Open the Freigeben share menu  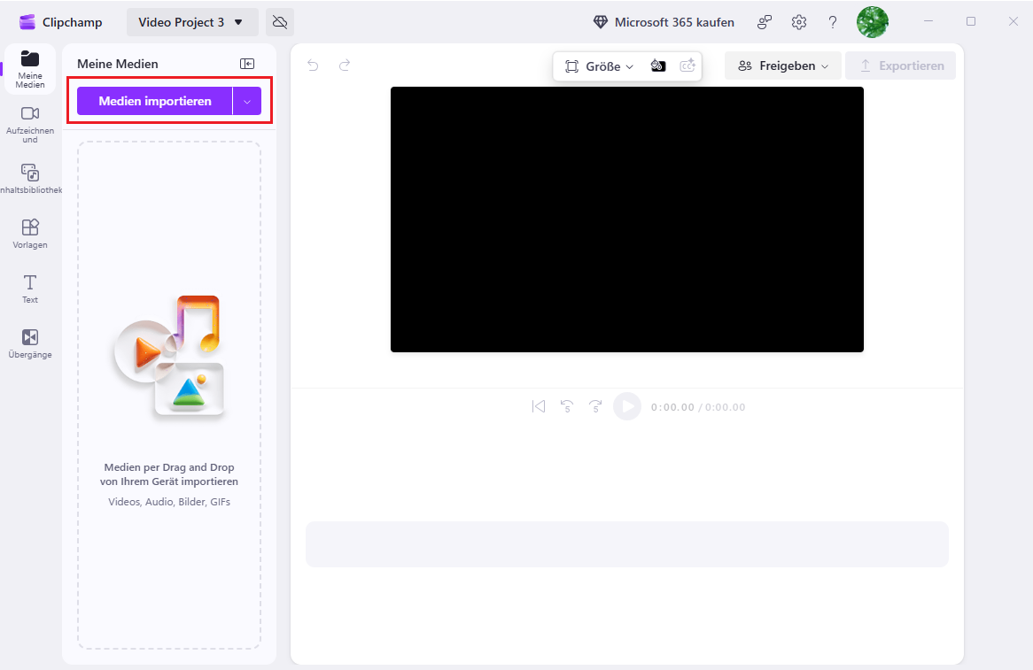coord(782,65)
